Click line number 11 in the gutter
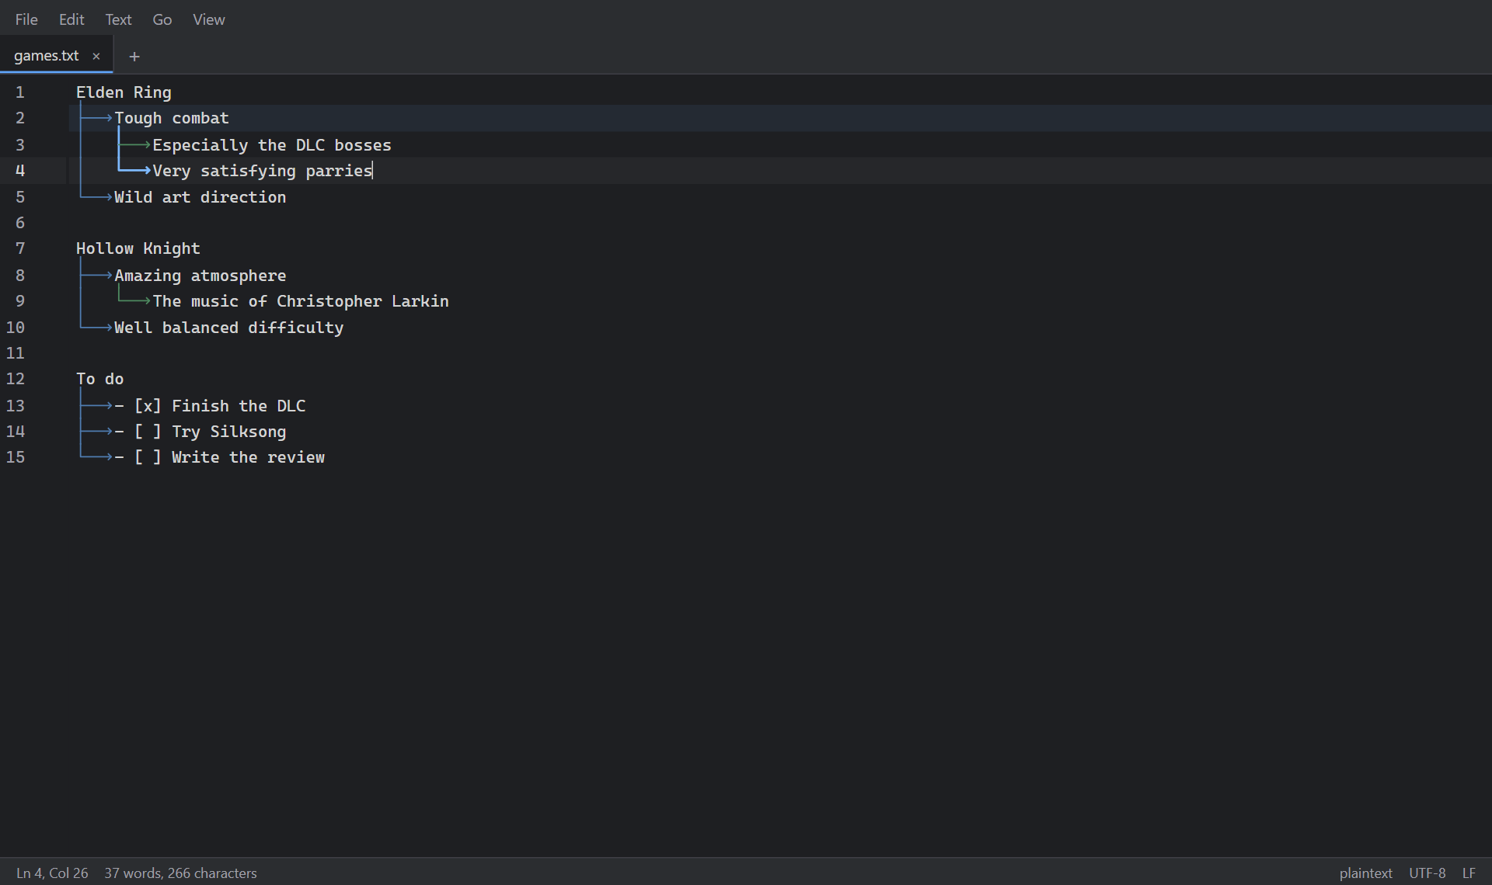Image resolution: width=1492 pixels, height=885 pixels. coord(16,353)
